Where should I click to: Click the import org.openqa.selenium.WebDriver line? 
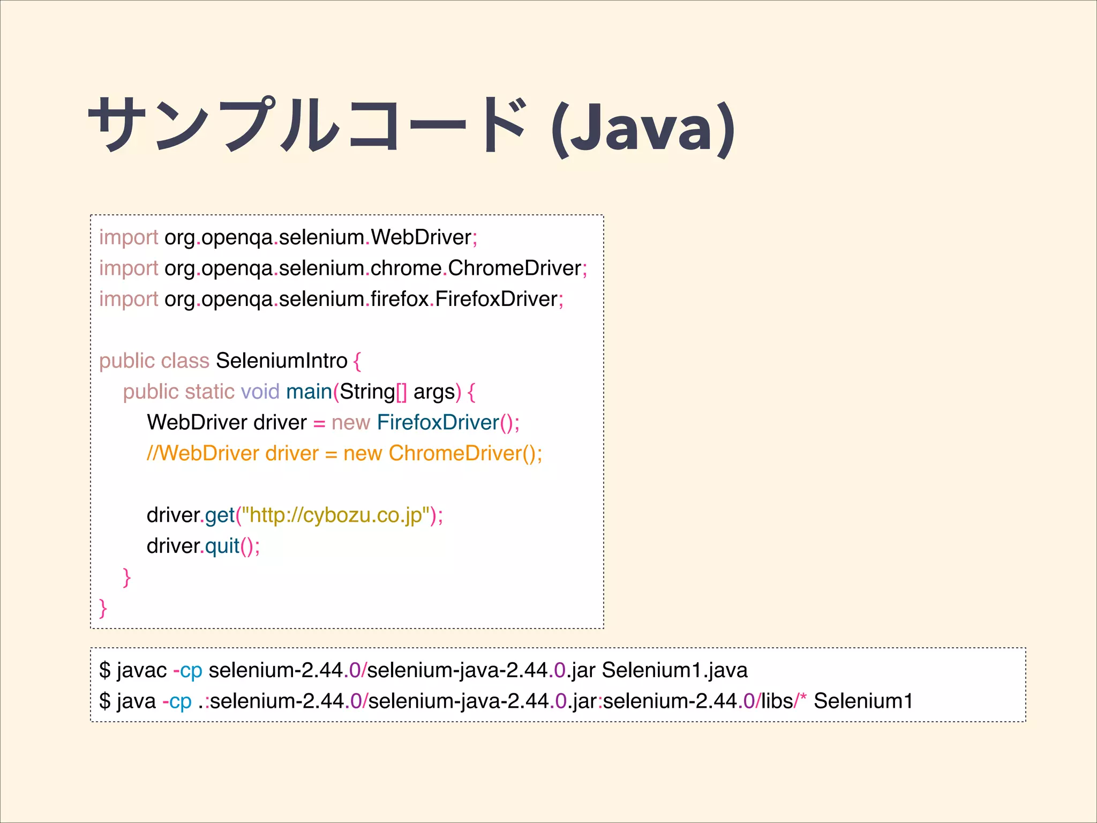coord(288,237)
